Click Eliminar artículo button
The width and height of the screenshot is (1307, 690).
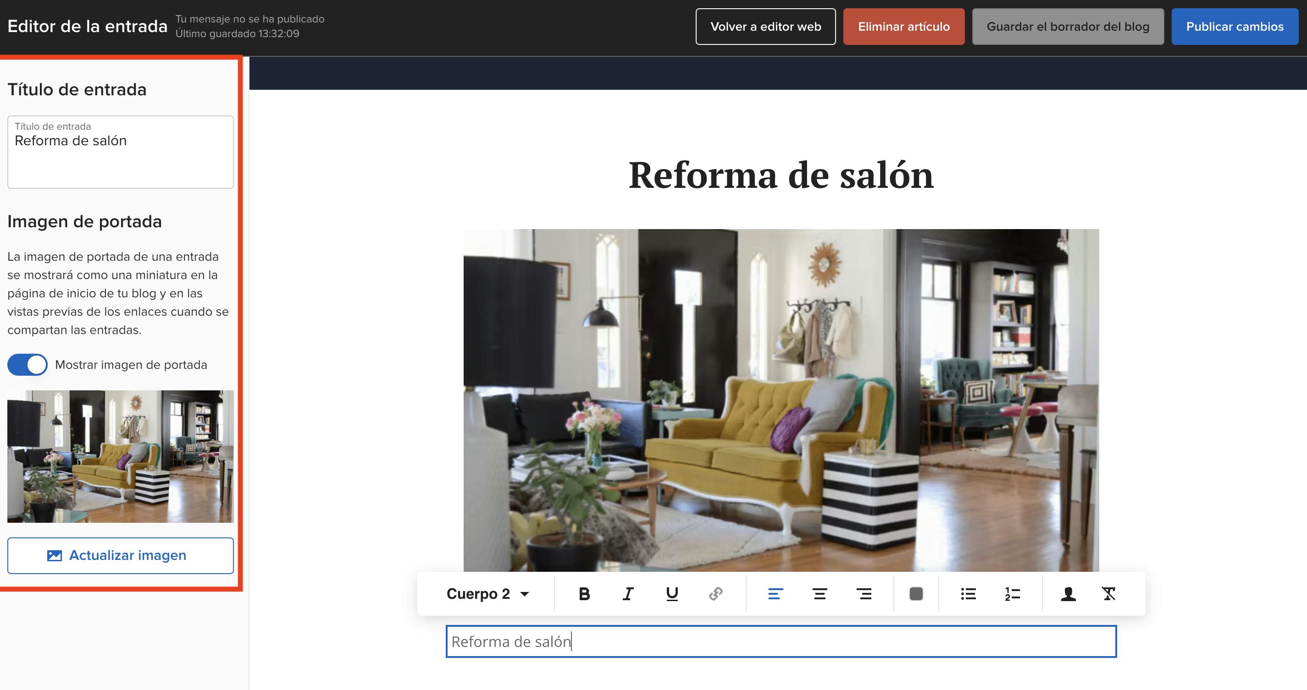click(x=903, y=27)
